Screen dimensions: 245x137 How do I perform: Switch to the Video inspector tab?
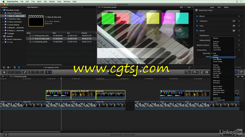pos(212,7)
